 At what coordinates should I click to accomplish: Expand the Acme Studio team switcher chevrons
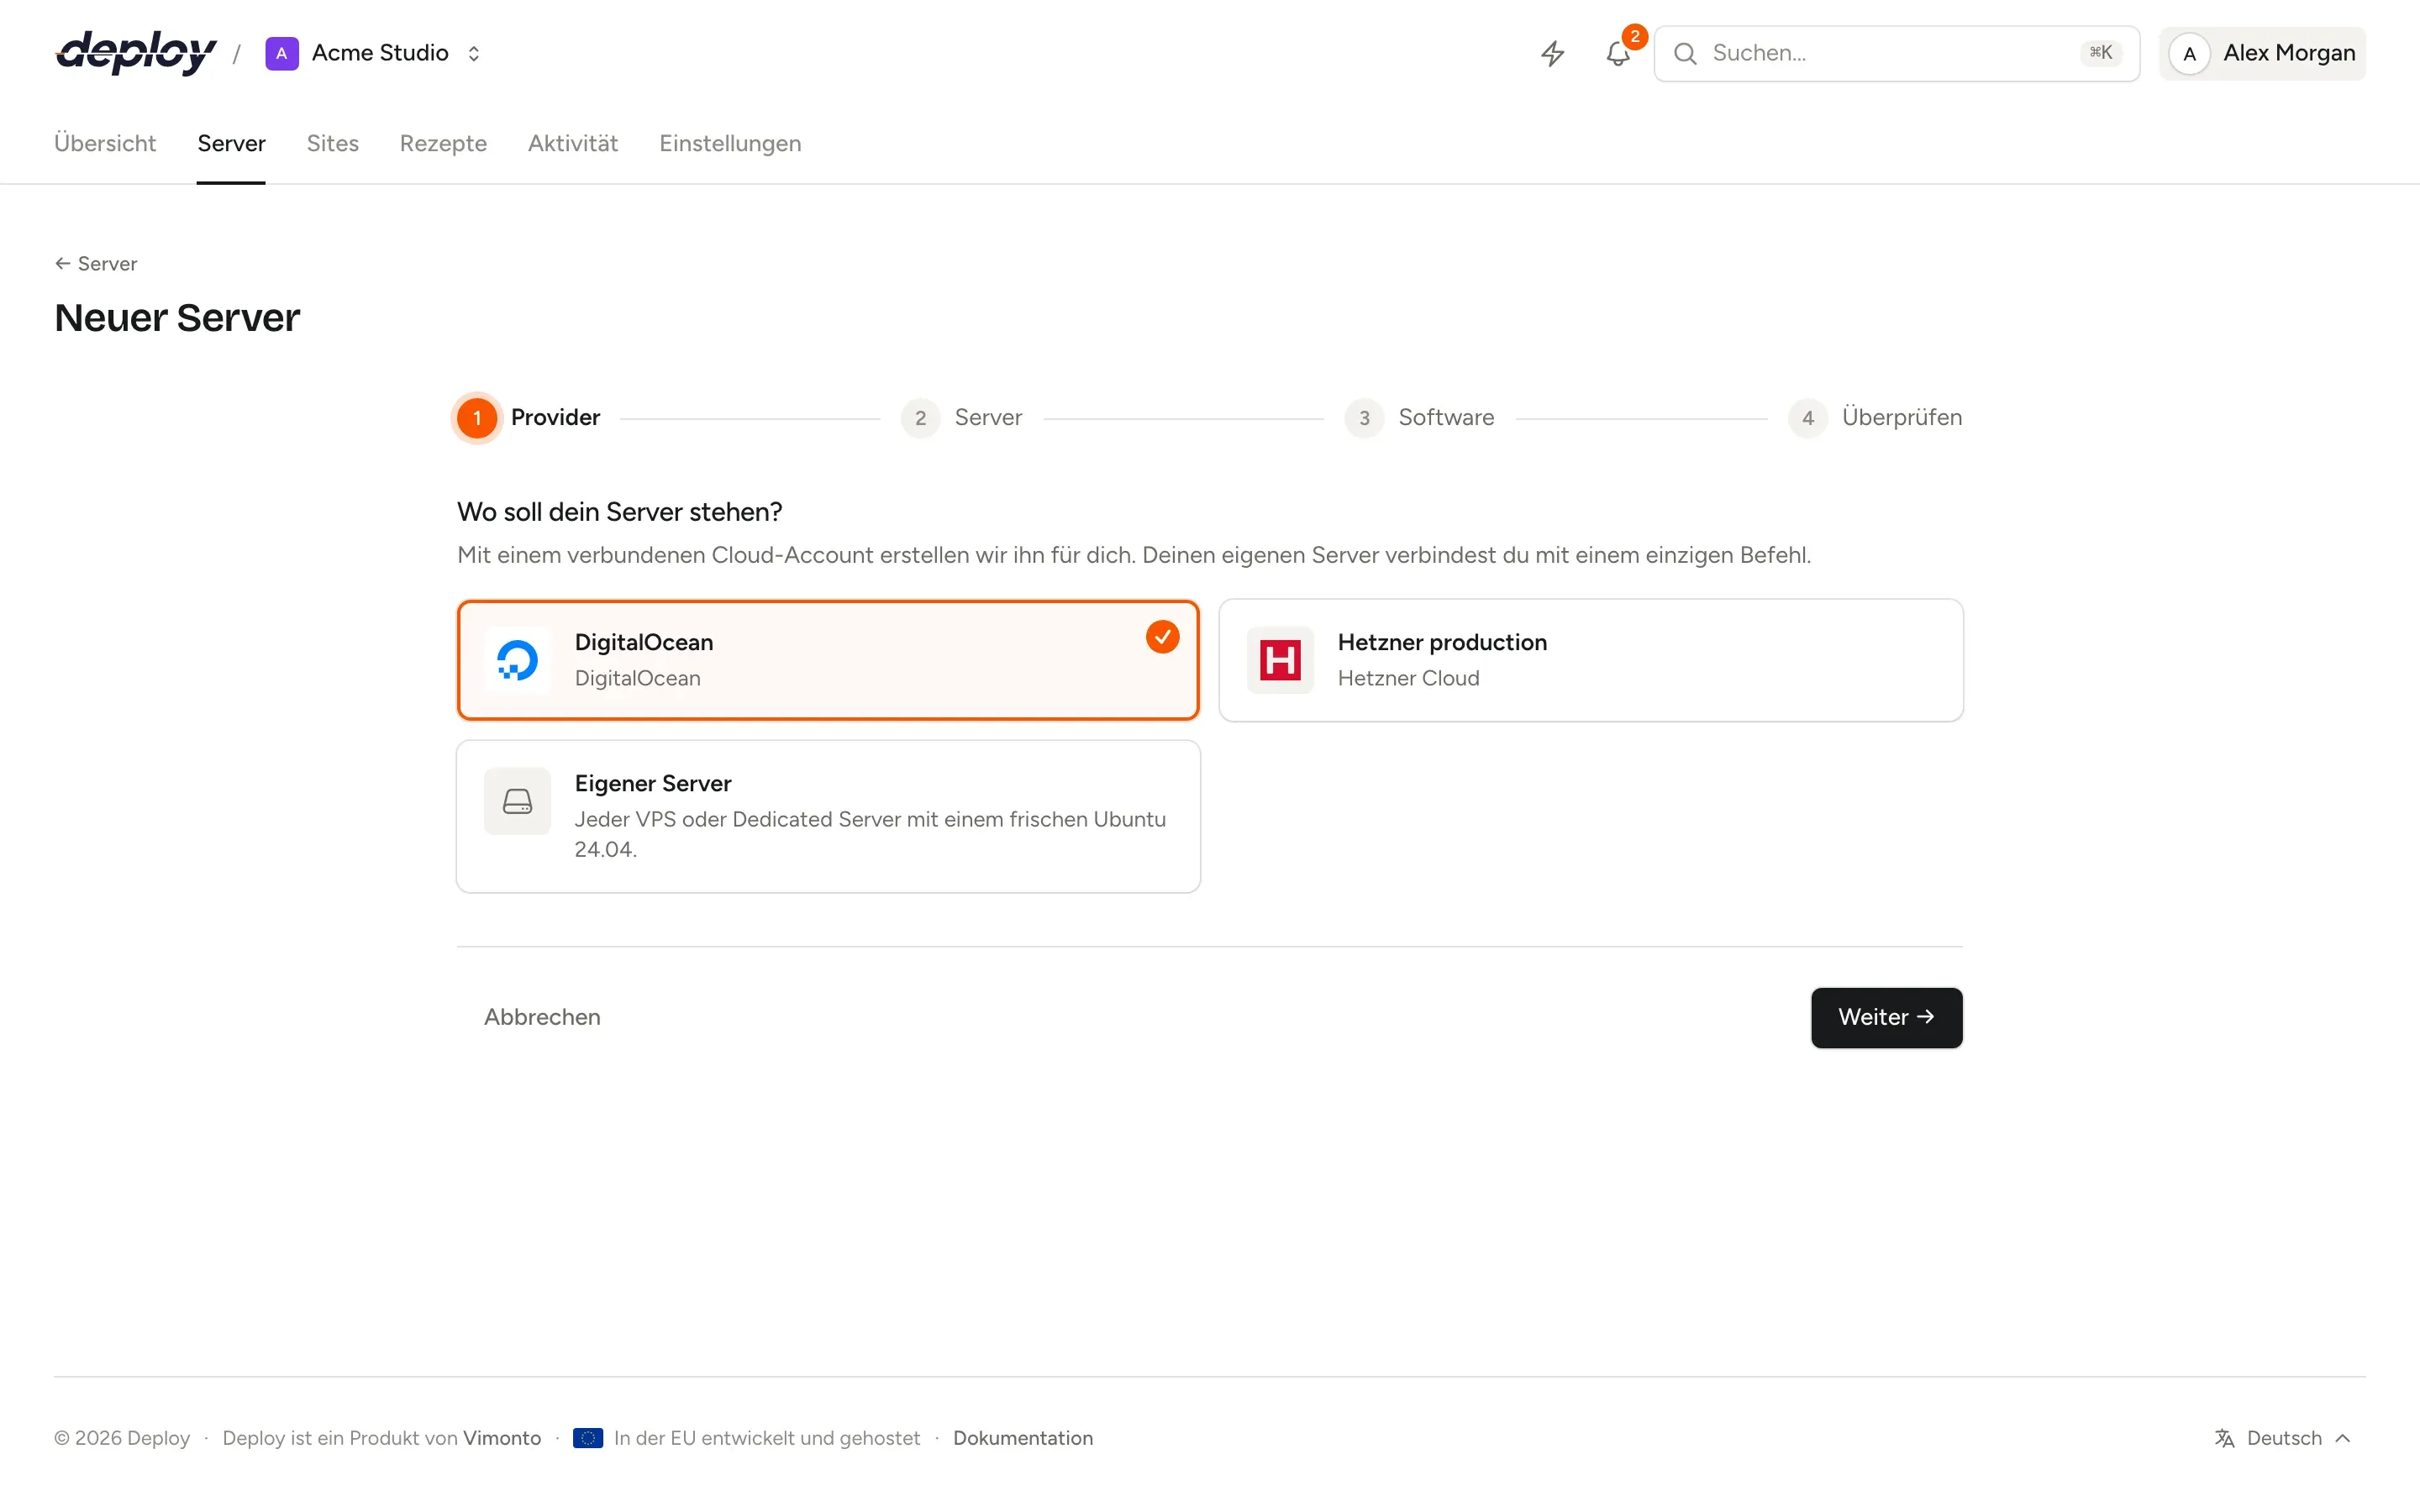point(474,53)
